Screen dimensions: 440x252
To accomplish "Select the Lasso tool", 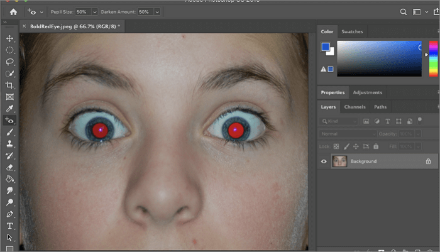I will point(9,62).
